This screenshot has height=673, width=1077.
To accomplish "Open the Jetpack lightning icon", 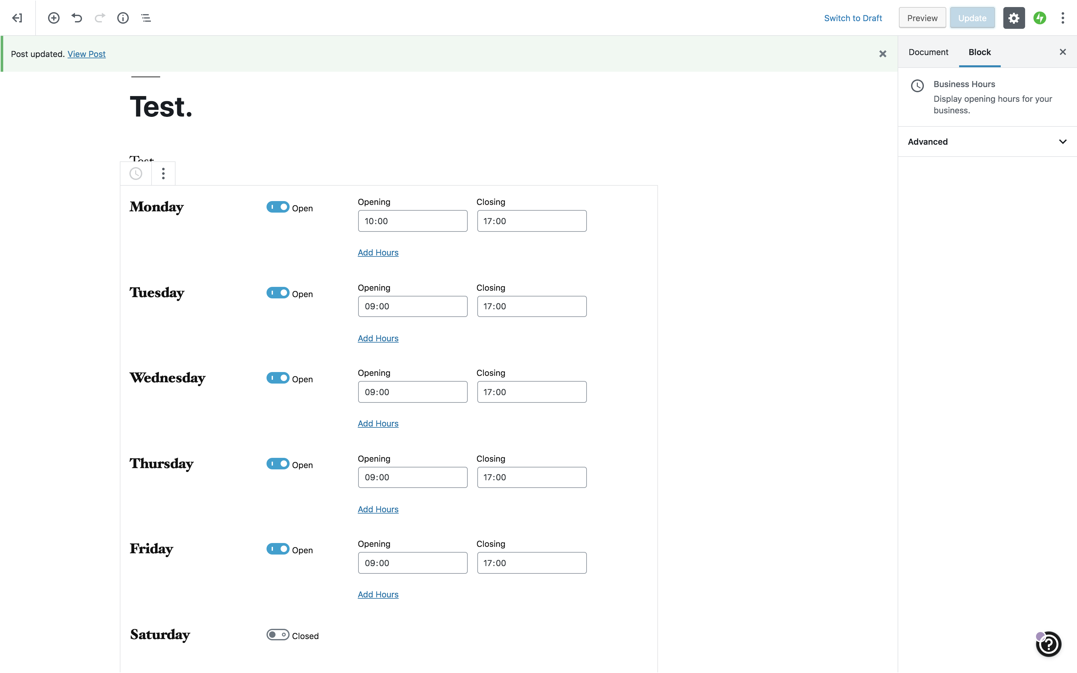I will (x=1040, y=18).
